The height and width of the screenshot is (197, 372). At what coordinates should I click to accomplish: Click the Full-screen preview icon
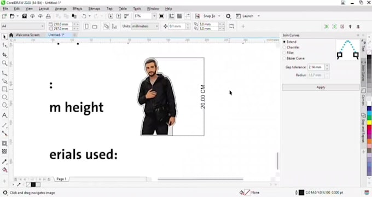[161, 16]
